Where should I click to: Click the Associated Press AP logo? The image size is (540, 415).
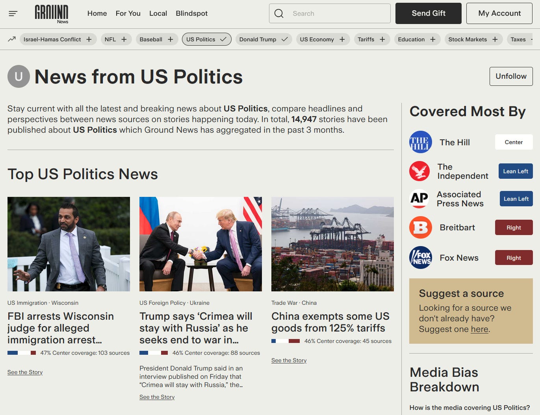coord(419,199)
